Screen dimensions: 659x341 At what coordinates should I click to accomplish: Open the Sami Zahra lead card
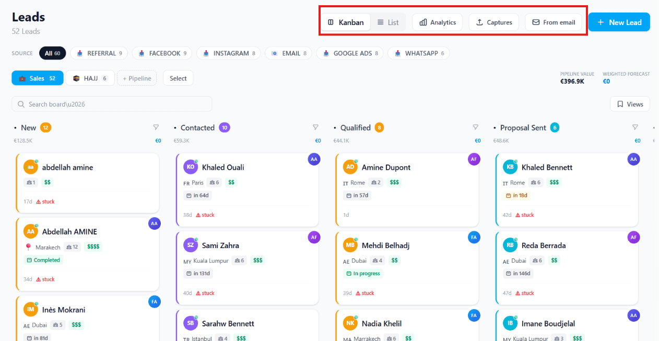tap(247, 268)
